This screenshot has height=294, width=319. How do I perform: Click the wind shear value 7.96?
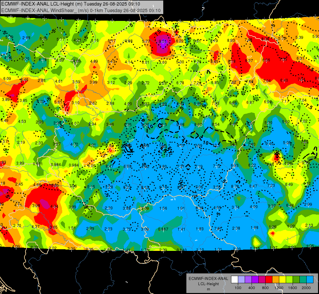(73, 186)
